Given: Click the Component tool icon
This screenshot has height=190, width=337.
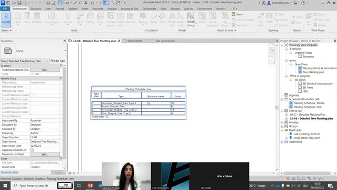Looking at the screenshot, I should point(52,16).
